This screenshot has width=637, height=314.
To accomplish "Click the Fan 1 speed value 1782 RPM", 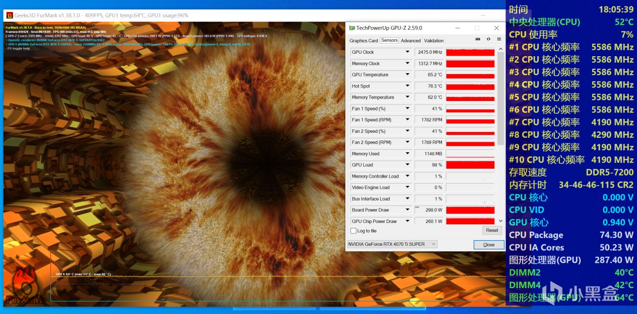I will [x=429, y=120].
